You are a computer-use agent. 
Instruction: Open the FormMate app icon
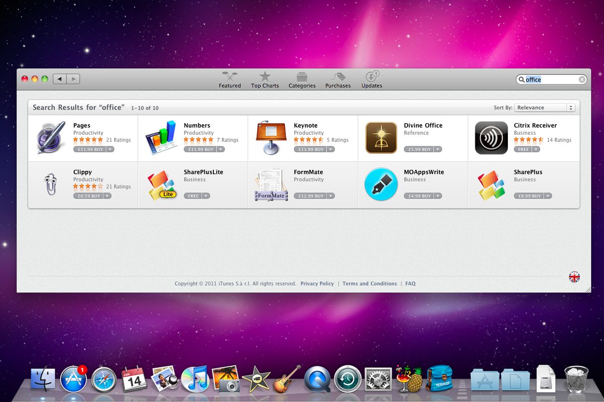271,185
